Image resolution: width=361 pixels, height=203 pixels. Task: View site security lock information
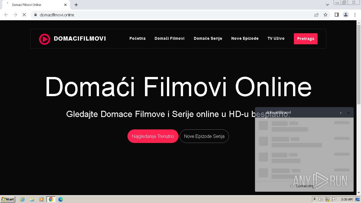[x=35, y=15]
